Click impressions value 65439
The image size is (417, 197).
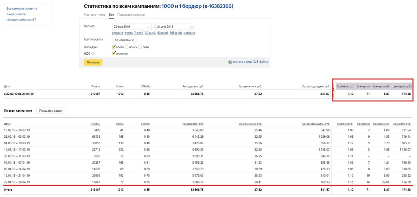pyautogui.click(x=96, y=137)
